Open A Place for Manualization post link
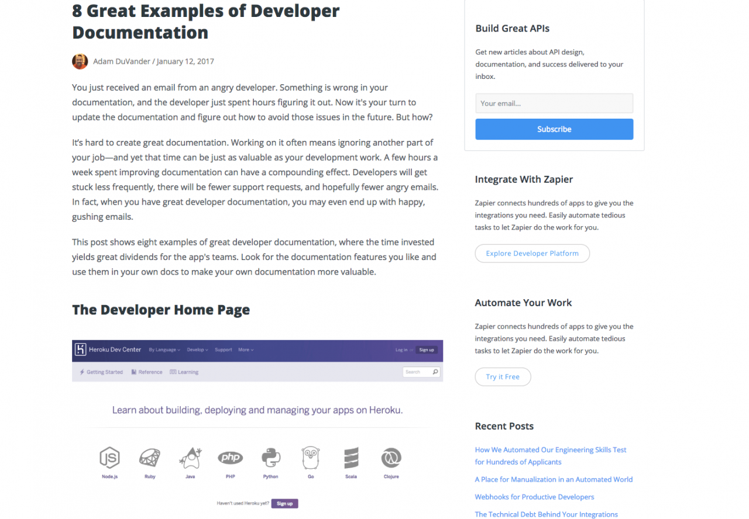This screenshot has width=749, height=519. (554, 479)
